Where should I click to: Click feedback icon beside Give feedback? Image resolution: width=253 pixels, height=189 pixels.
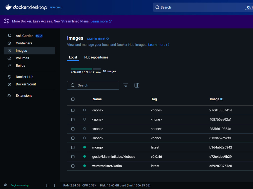pos(108,39)
